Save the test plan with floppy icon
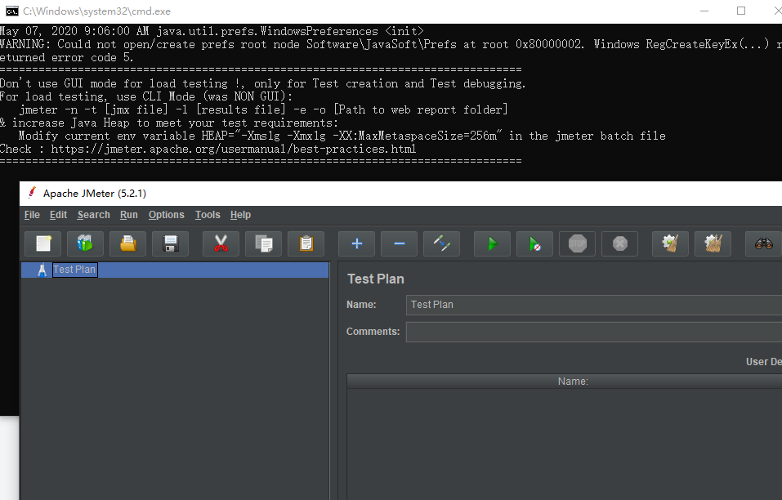Image resolution: width=782 pixels, height=500 pixels. 171,243
